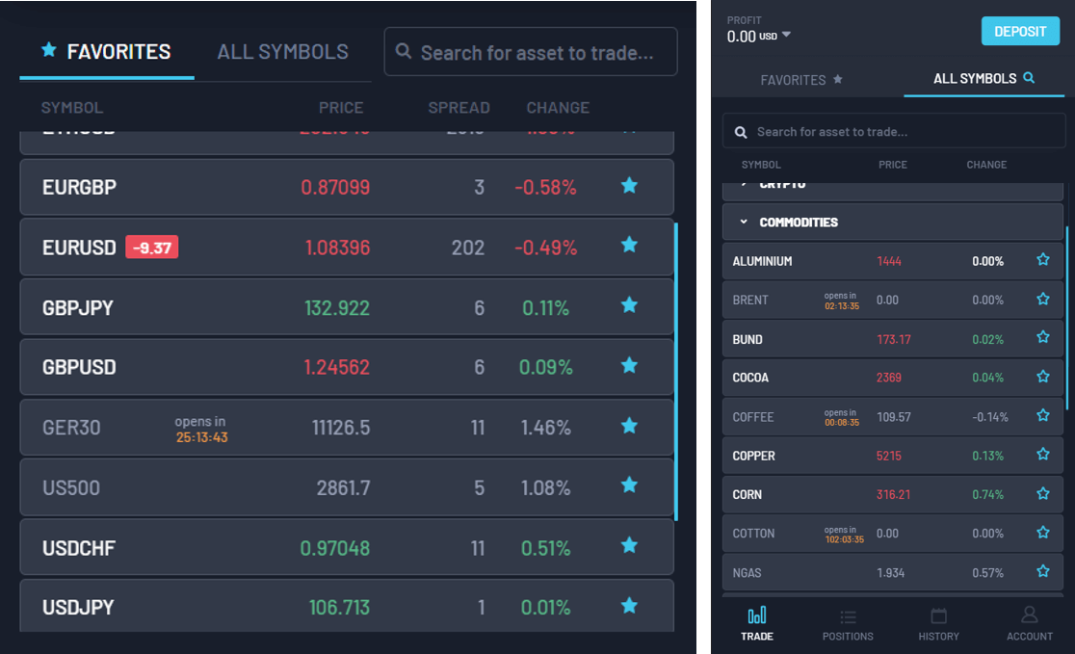
Task: Open the USD profit currency dropdown
Action: 786,36
